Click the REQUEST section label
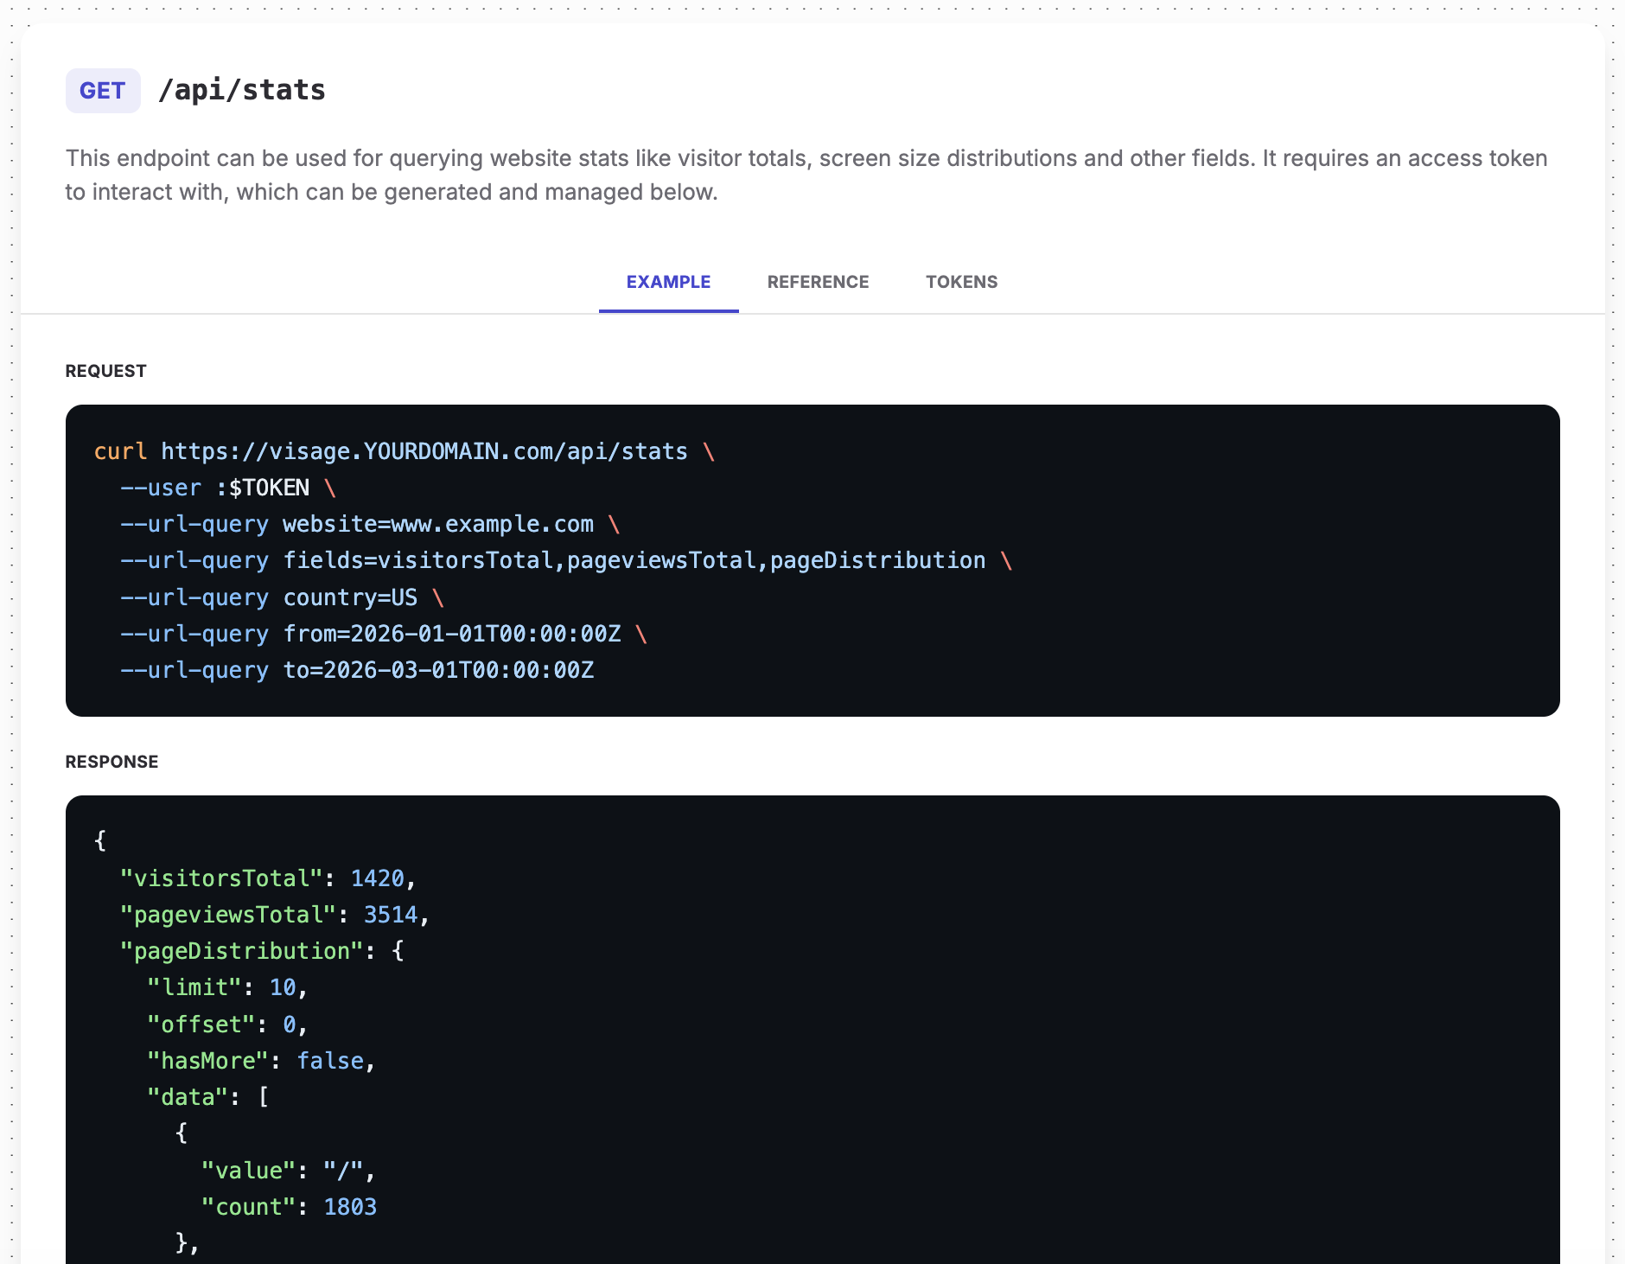This screenshot has height=1264, width=1625. pos(106,371)
